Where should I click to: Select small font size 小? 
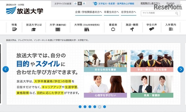coord(75,3)
